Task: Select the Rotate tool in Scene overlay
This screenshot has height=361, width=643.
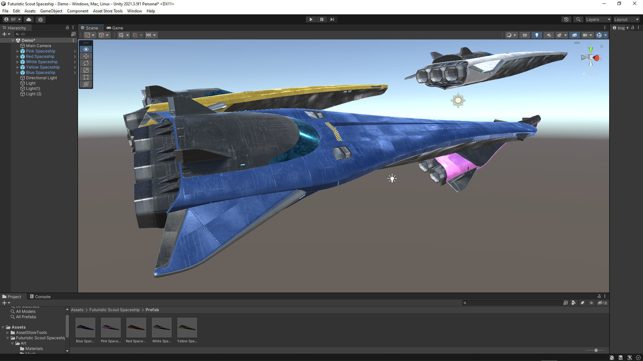Action: click(86, 63)
